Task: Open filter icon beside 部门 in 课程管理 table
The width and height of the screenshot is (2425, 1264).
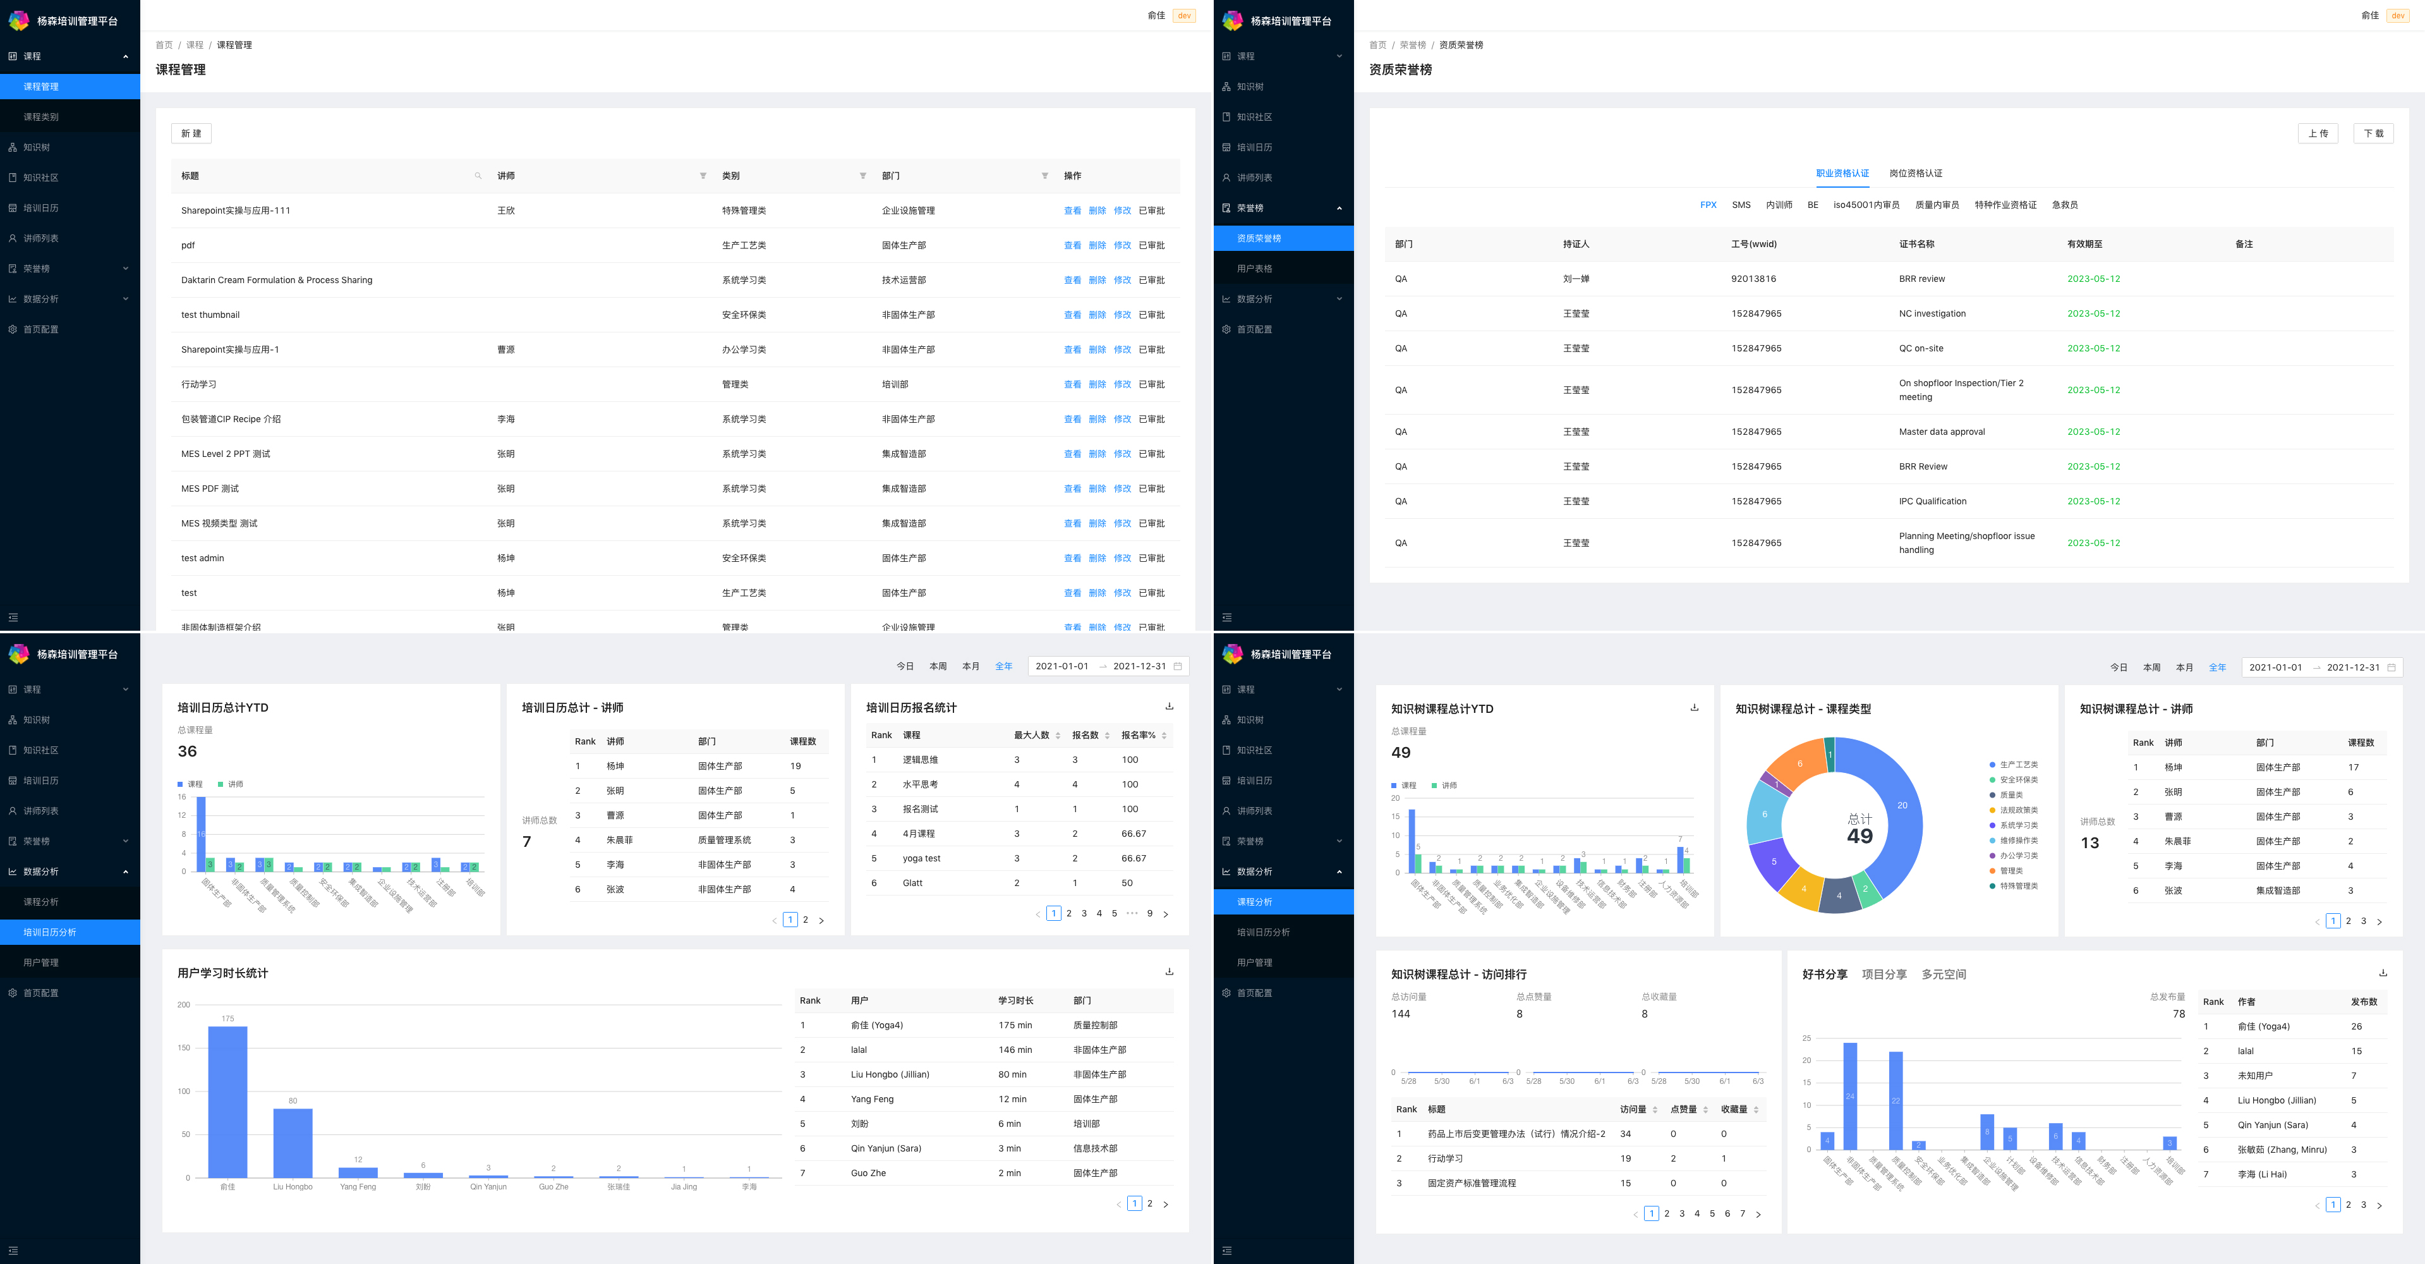Action: (x=1045, y=176)
